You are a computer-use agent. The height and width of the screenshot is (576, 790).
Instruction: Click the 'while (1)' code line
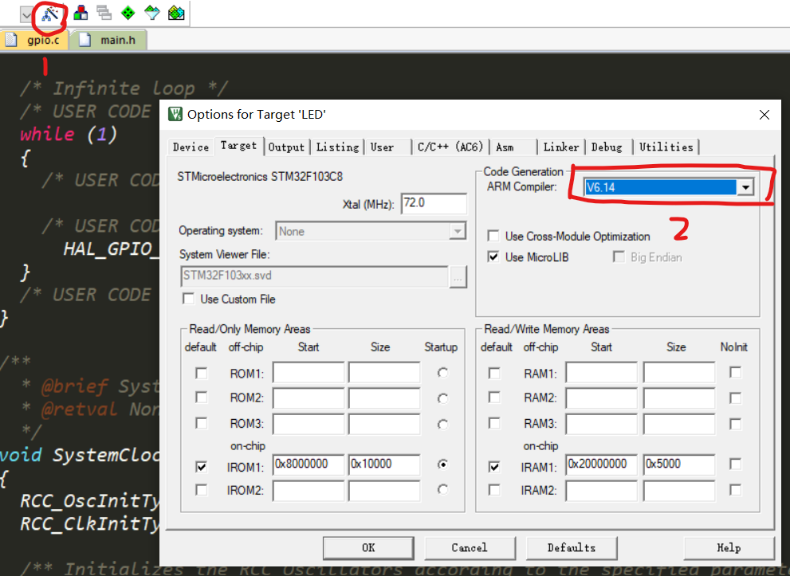[x=69, y=134]
